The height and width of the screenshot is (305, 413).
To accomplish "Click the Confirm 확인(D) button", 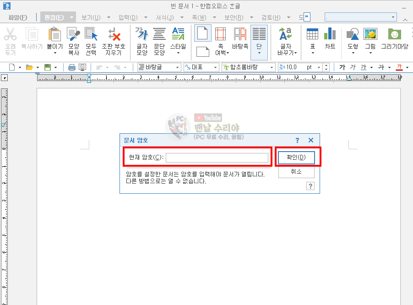I will point(296,158).
